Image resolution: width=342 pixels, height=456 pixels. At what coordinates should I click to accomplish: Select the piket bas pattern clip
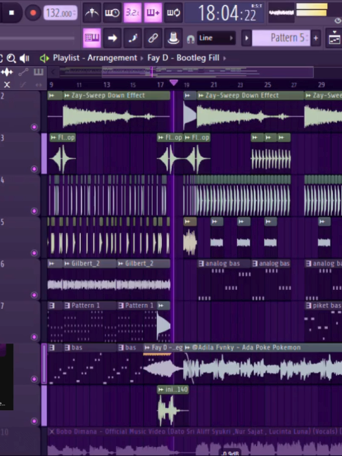click(324, 305)
